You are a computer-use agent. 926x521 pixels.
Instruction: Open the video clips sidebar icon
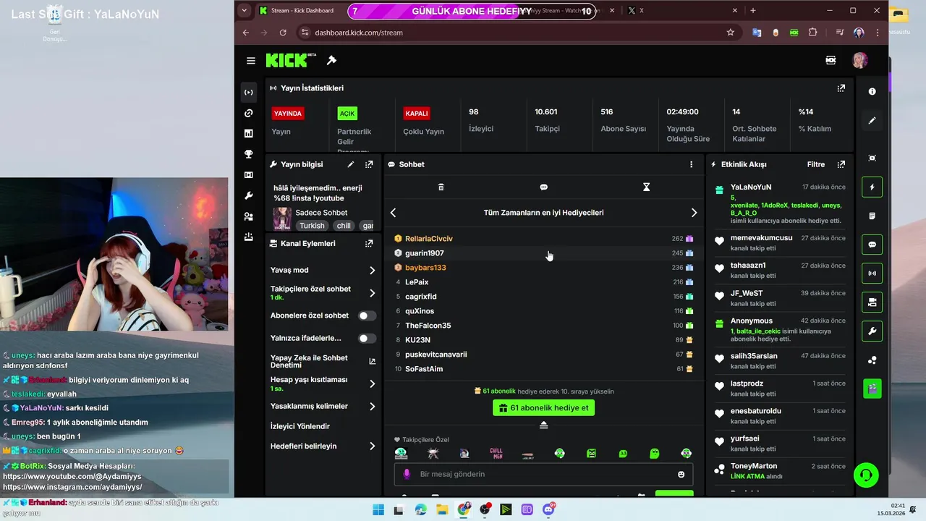pos(249,175)
